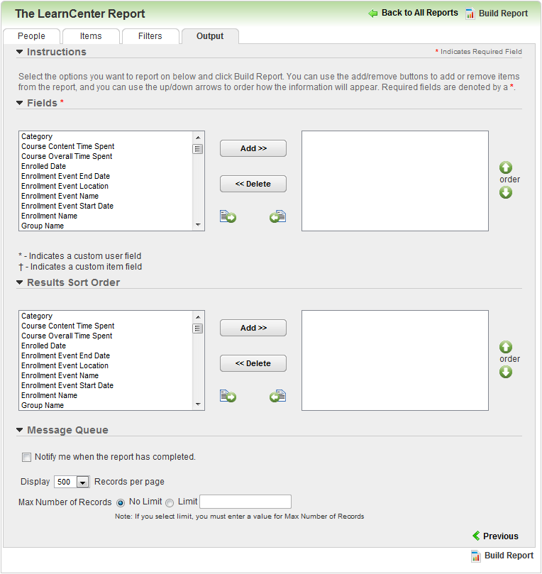Enable Notify me when report has completed
This screenshot has height=574, width=542.
point(26,457)
